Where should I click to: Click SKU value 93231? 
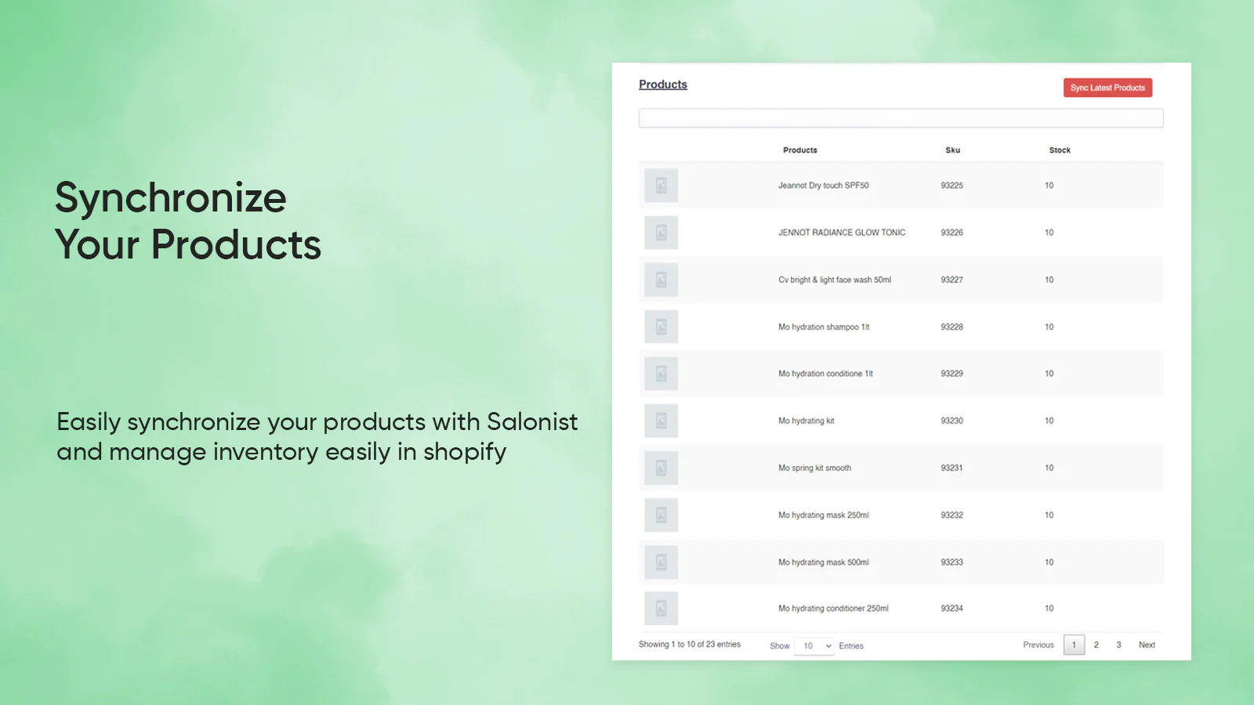tap(951, 468)
